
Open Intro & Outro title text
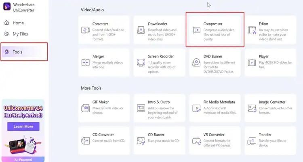pyautogui.click(x=159, y=102)
